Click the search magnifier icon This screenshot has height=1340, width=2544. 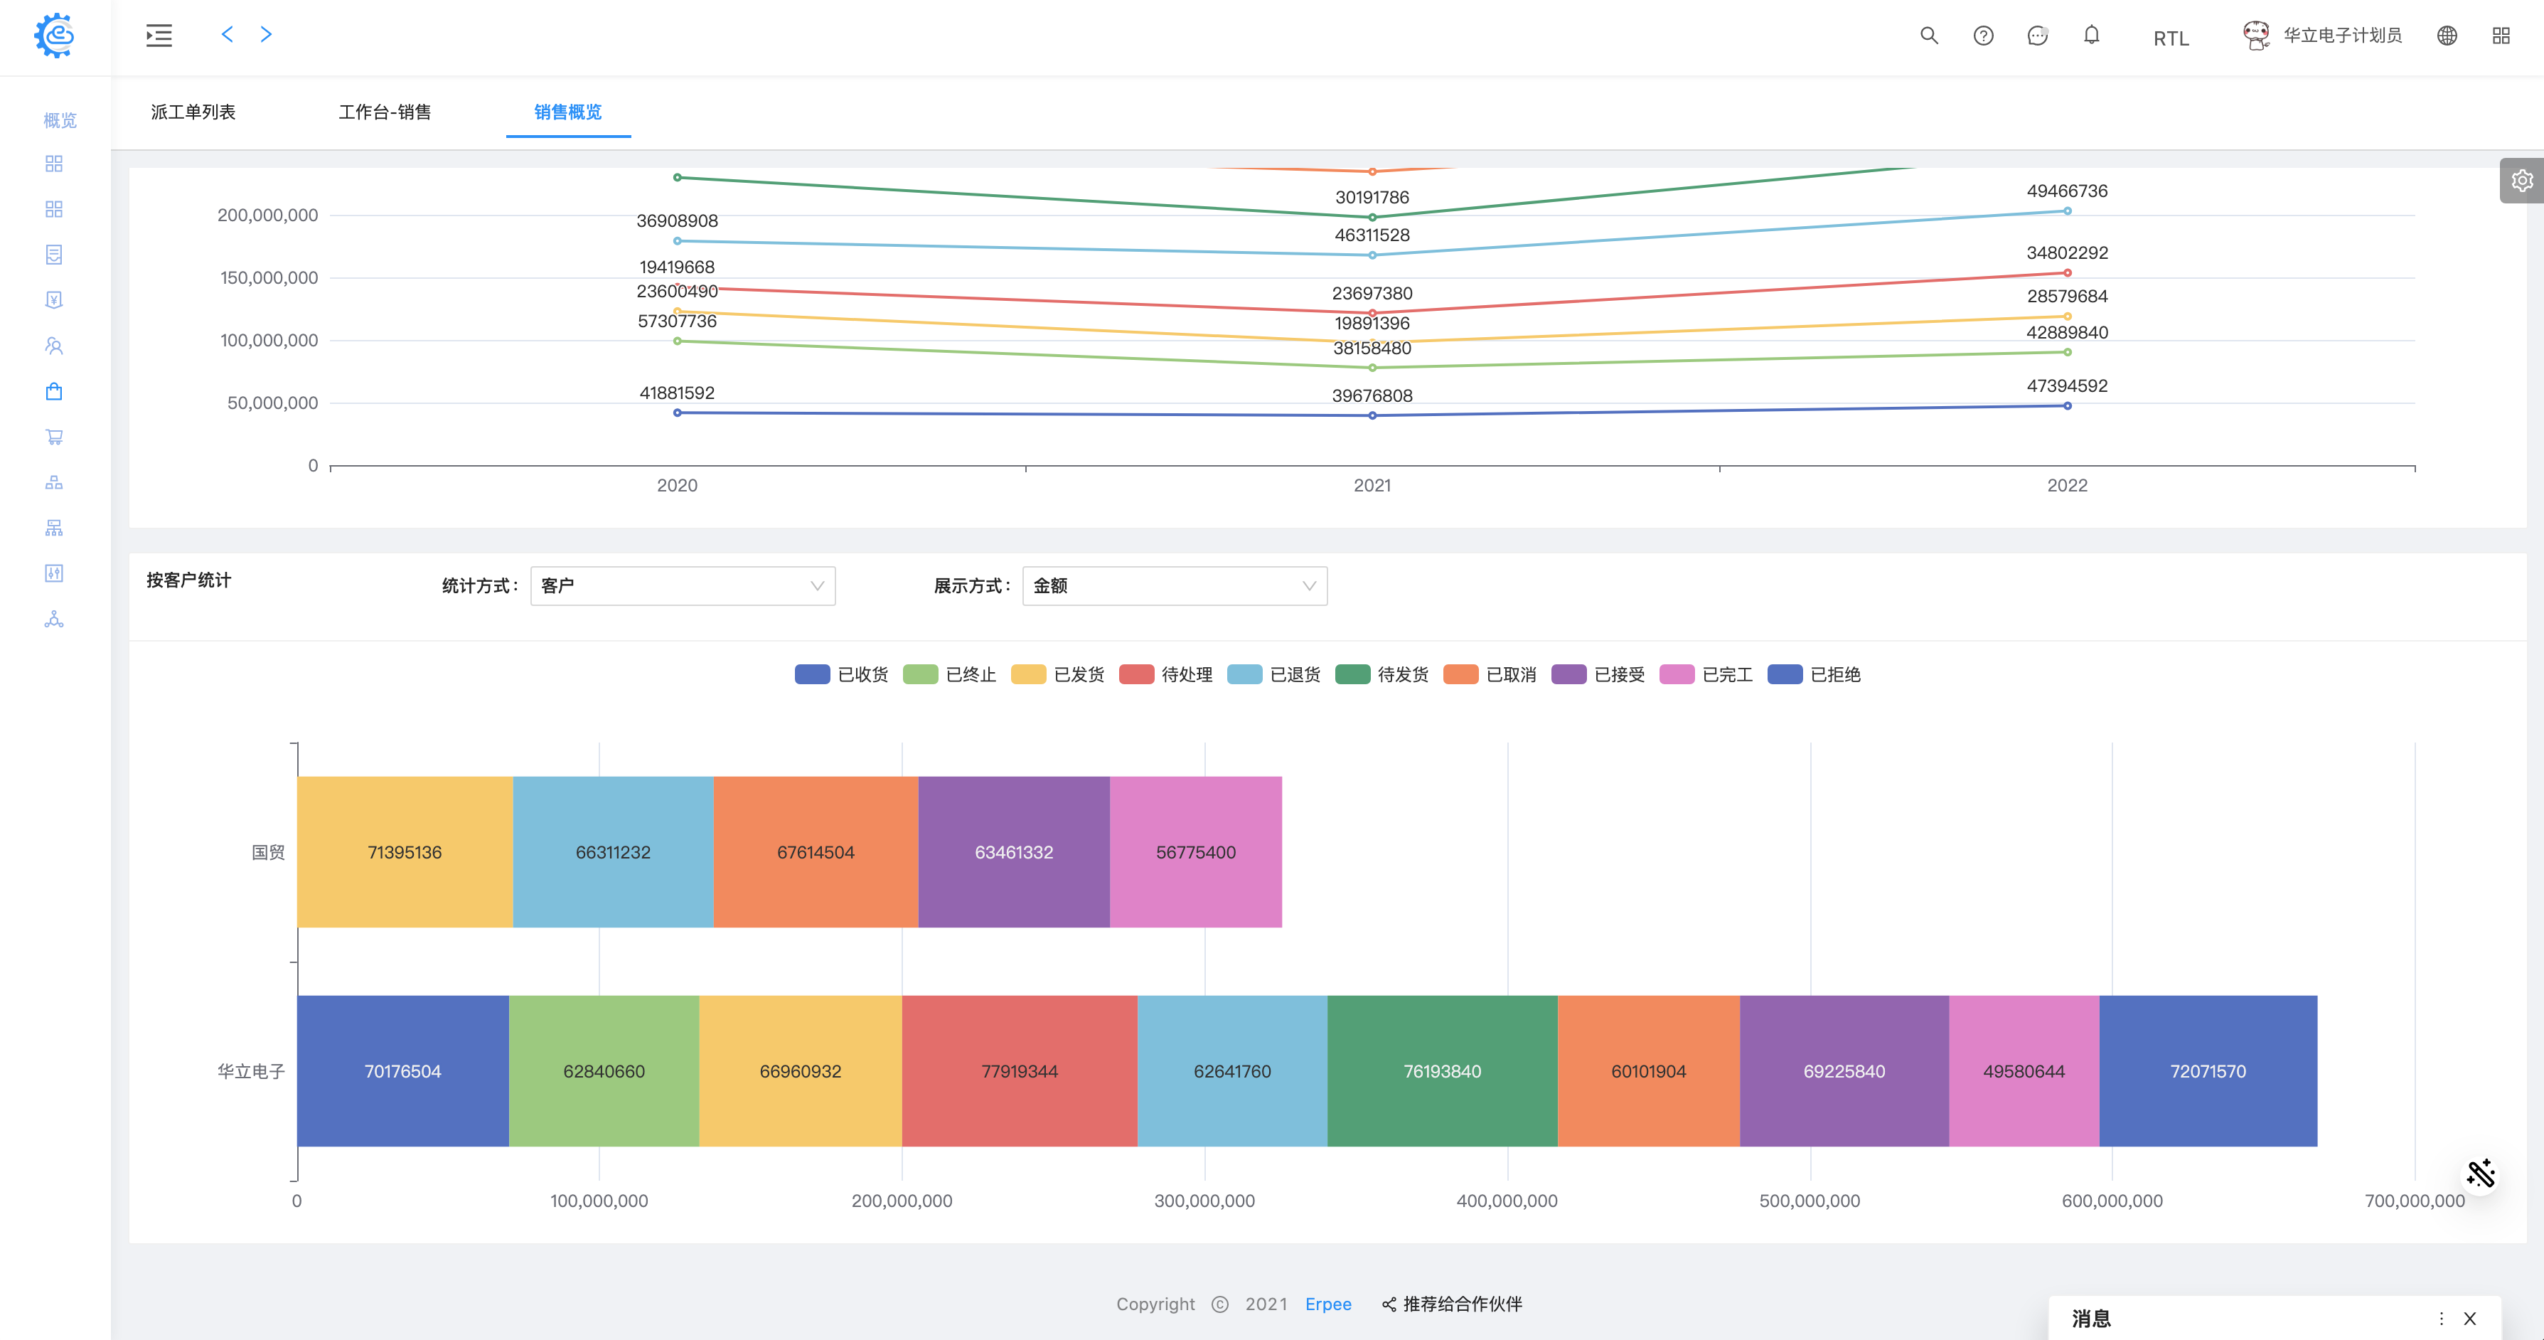[1928, 36]
